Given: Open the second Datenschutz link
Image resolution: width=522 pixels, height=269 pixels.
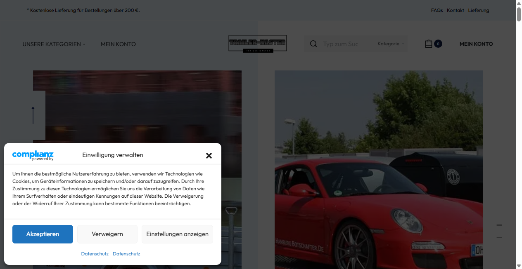Looking at the screenshot, I should pyautogui.click(x=126, y=254).
